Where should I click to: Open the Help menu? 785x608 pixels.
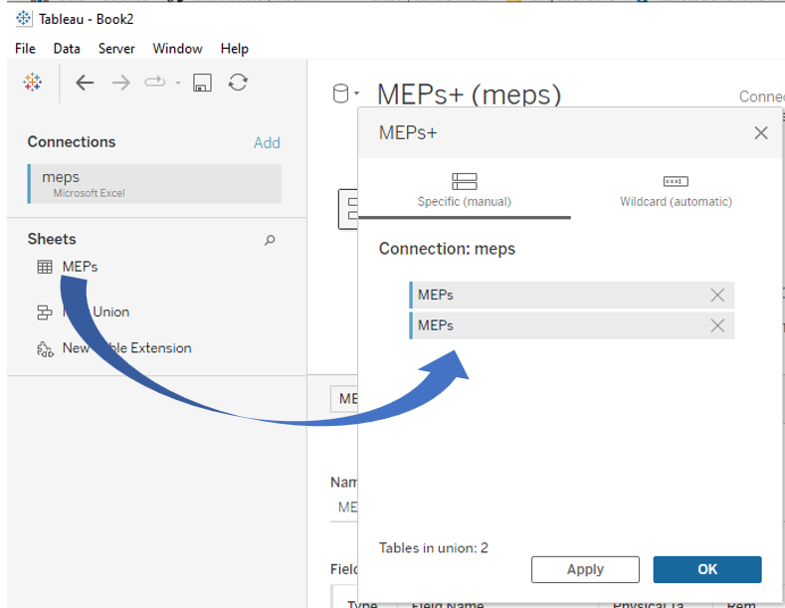pyautogui.click(x=234, y=49)
